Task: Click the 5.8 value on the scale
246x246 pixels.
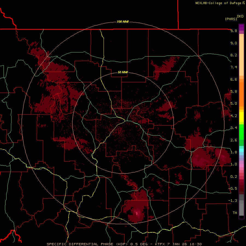Action: (234, 92)
